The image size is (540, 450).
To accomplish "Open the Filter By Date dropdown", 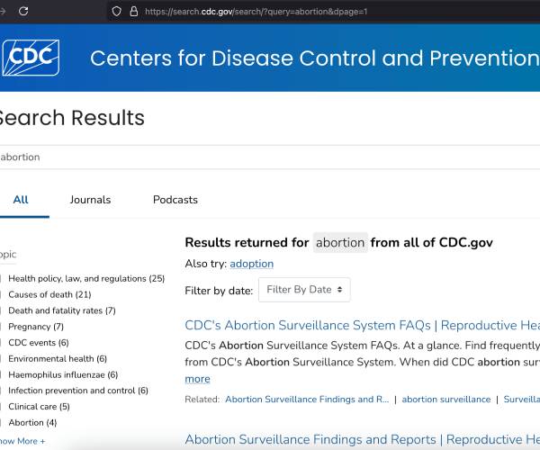I will [x=304, y=290].
